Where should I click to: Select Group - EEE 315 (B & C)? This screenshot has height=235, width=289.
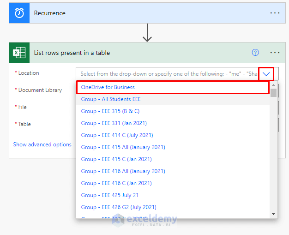pos(173,111)
